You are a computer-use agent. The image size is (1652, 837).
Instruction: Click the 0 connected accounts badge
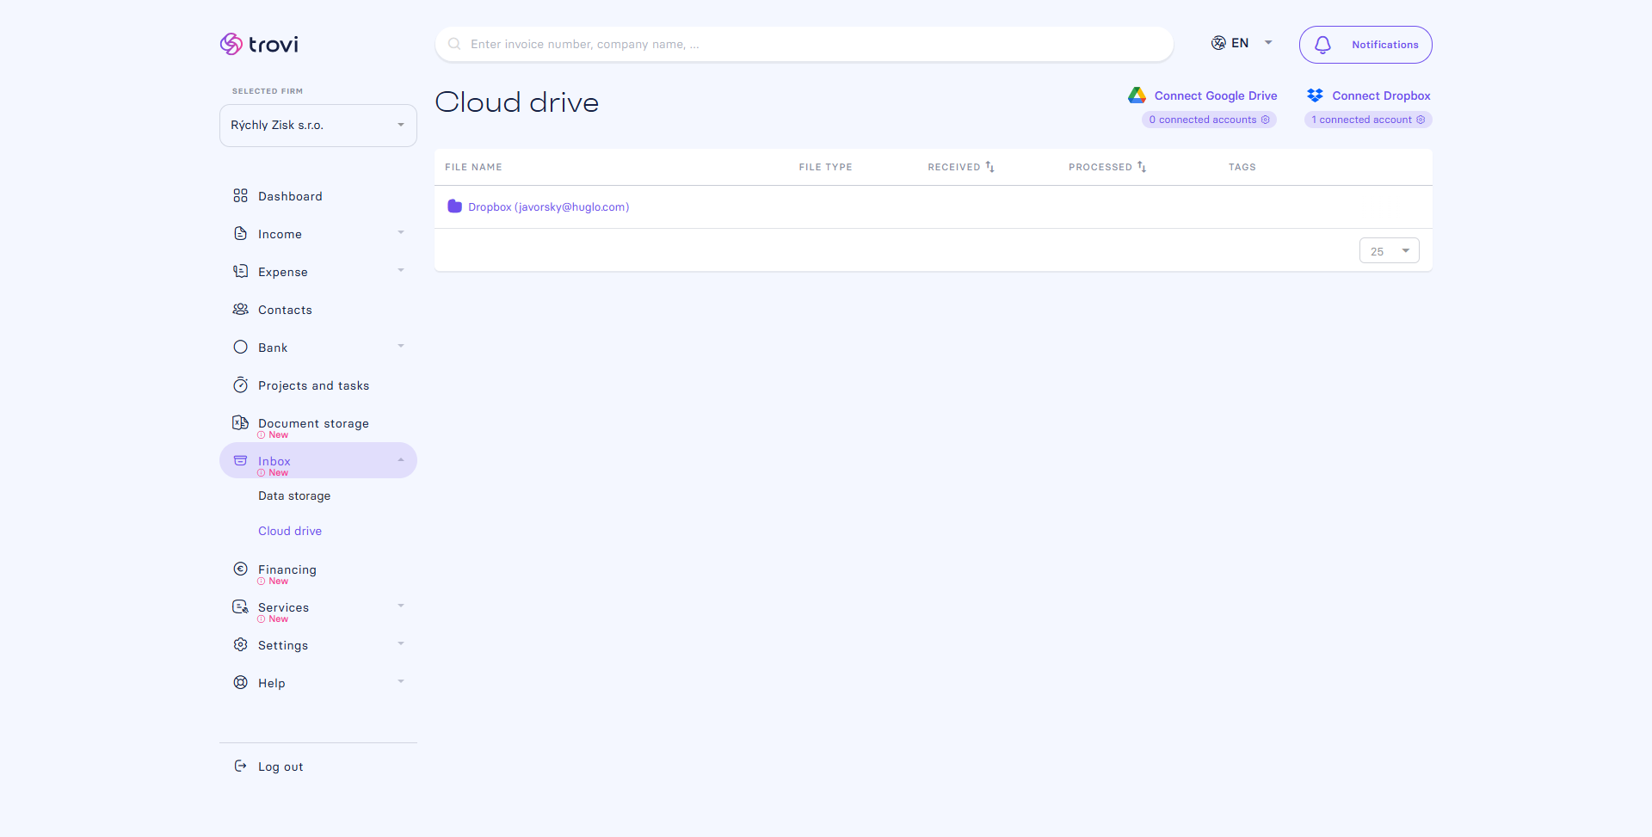(1209, 120)
